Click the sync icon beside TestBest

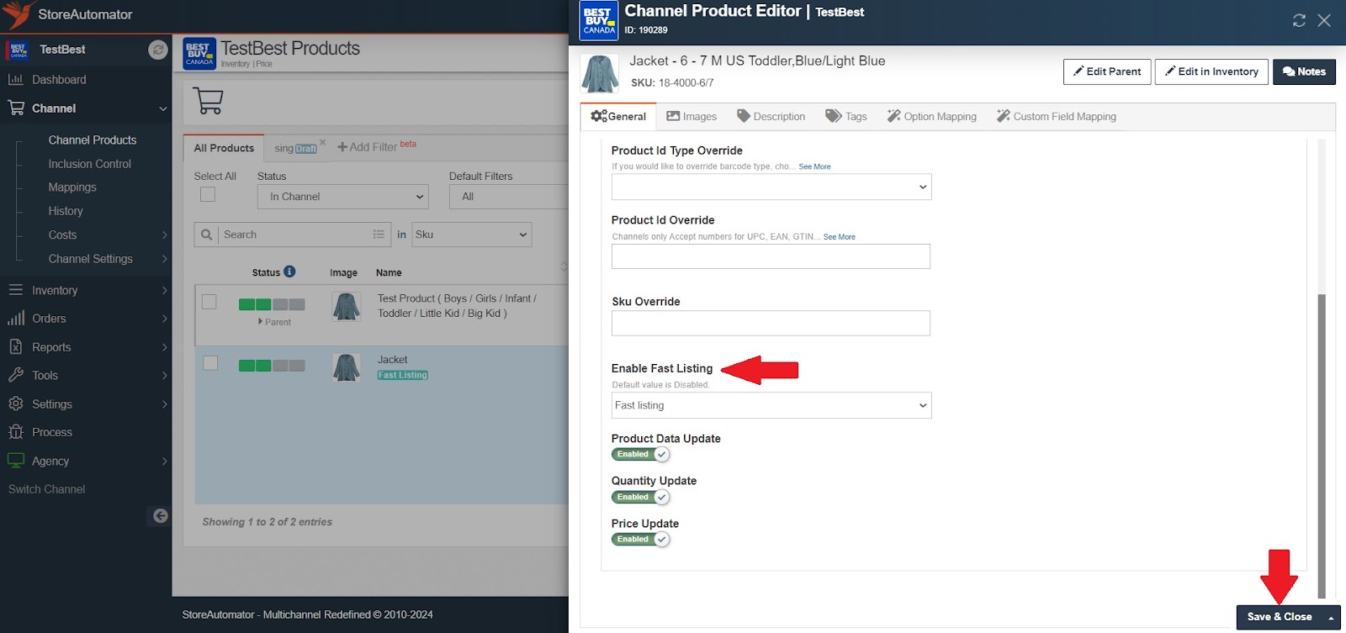[158, 50]
